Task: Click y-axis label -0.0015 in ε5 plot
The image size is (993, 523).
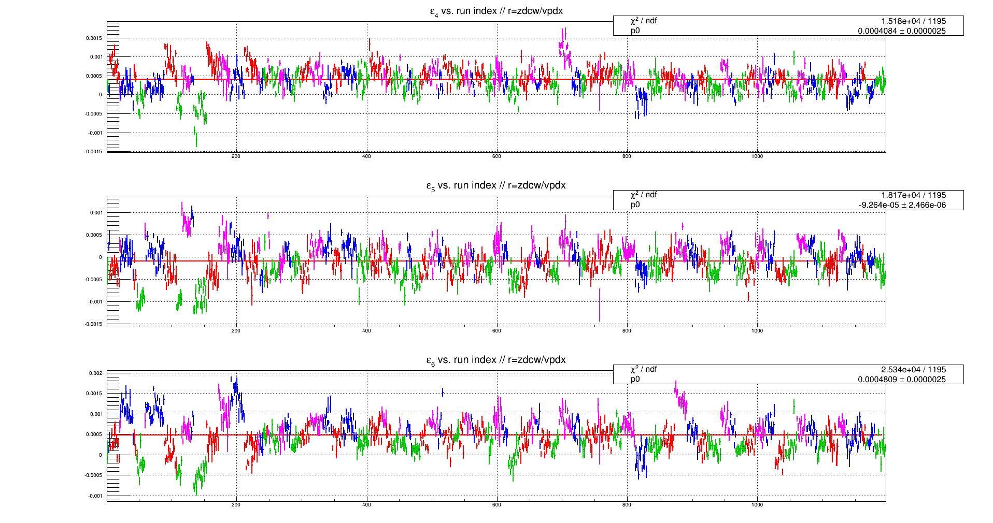Action: (x=93, y=324)
